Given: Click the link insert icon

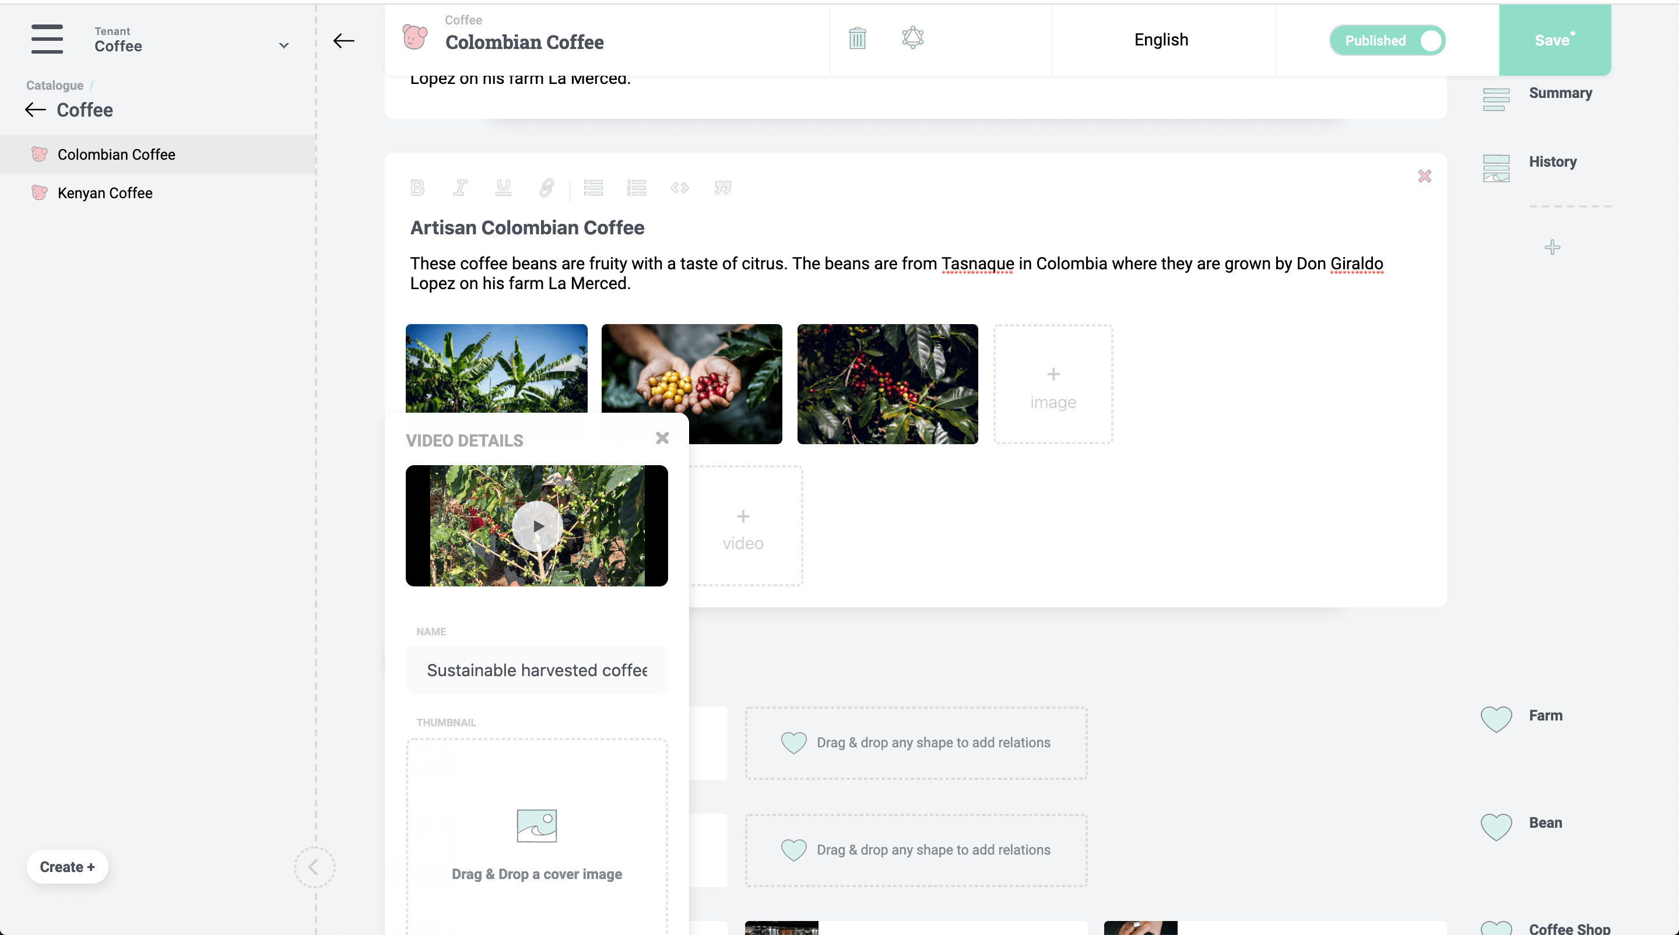Looking at the screenshot, I should point(547,188).
